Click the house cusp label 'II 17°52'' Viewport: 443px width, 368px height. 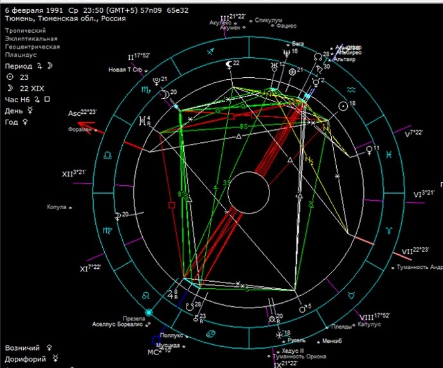(139, 57)
